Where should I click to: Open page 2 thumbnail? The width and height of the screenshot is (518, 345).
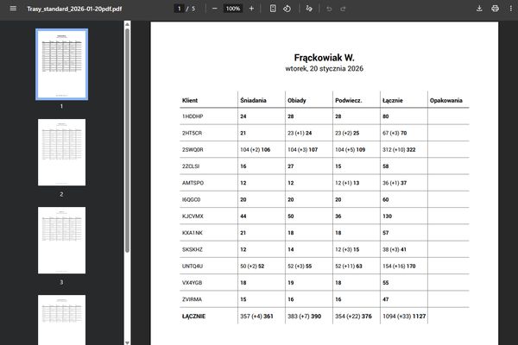click(x=61, y=153)
